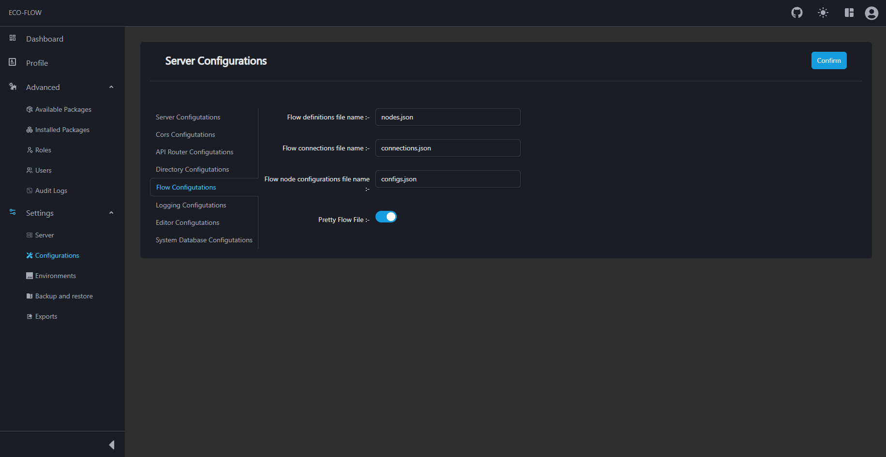Click the Advanced section icon
886x457 pixels.
[x=13, y=87]
